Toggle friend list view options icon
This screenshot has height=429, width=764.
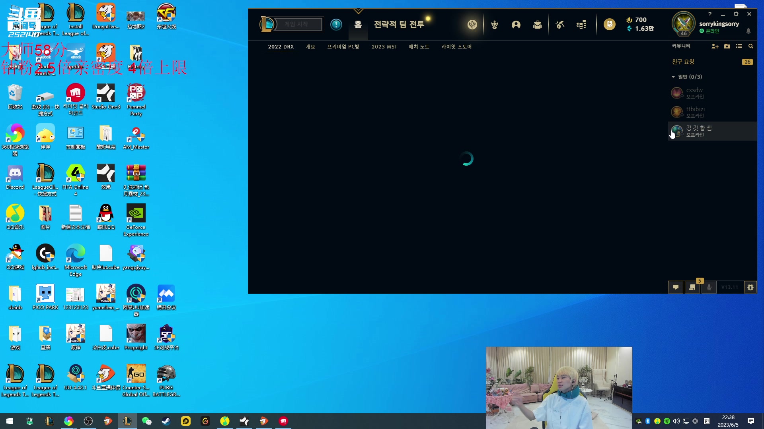739,46
